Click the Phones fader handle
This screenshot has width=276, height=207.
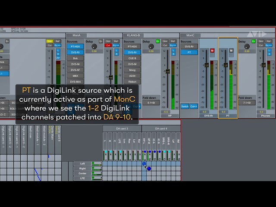click(263, 65)
